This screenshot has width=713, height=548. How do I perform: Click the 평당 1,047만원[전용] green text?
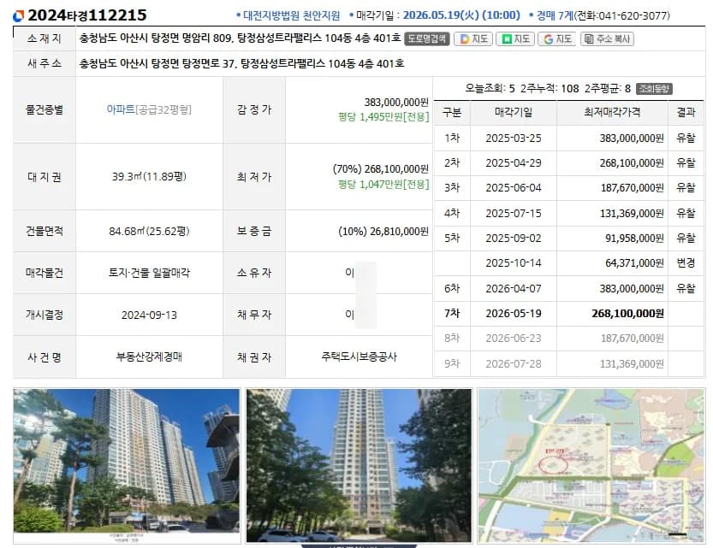(x=383, y=185)
